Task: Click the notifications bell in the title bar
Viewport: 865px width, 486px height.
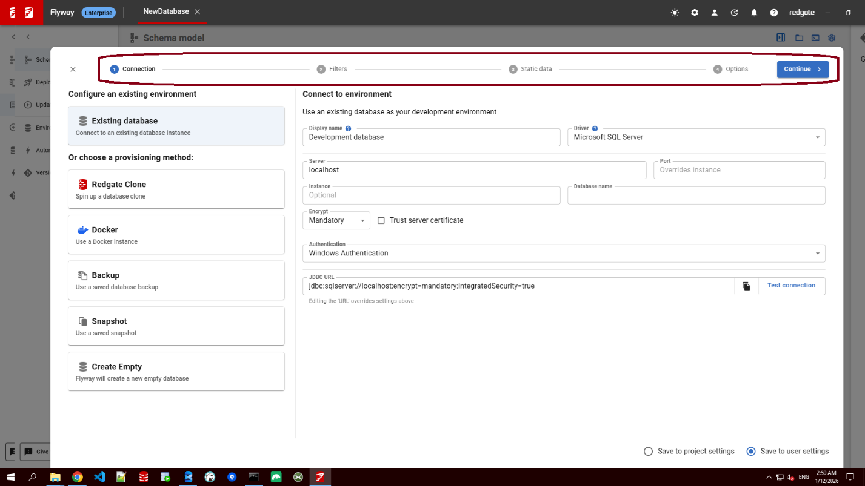Action: coord(754,12)
